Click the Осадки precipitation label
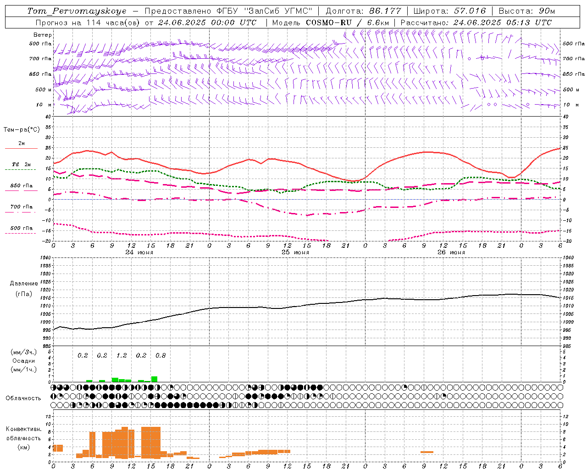The image size is (587, 470). (x=23, y=361)
